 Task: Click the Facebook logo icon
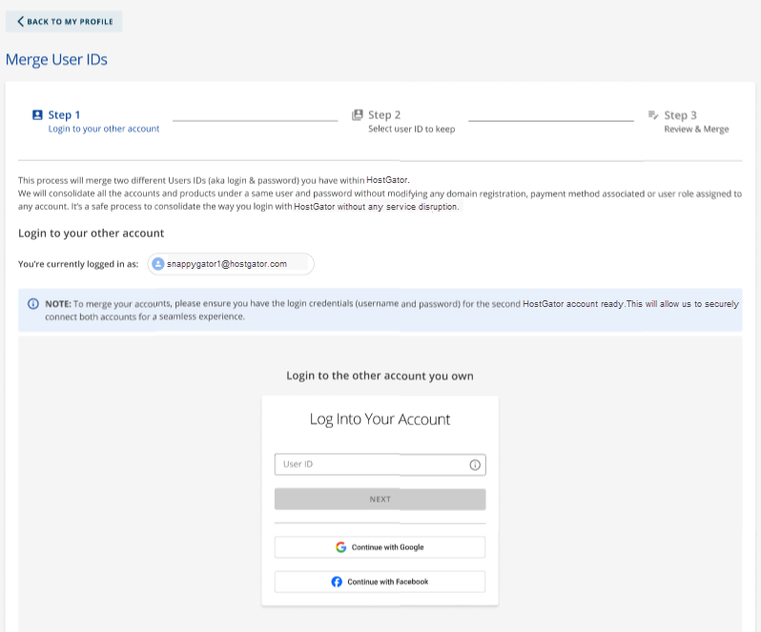[x=337, y=581]
